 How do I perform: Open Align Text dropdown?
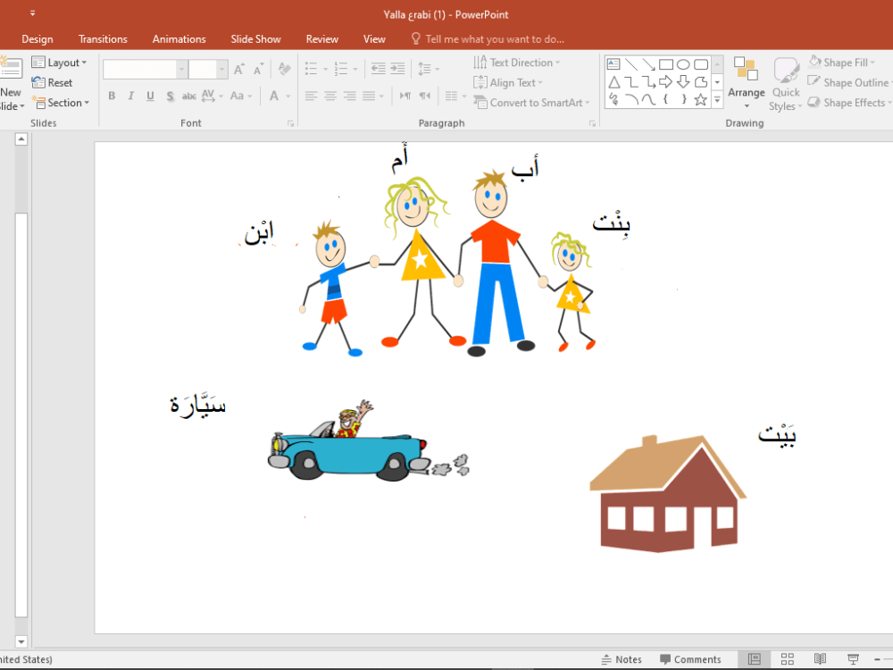508,82
